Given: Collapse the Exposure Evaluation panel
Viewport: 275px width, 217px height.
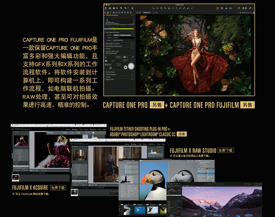Looking at the screenshot, I should point(105,15).
